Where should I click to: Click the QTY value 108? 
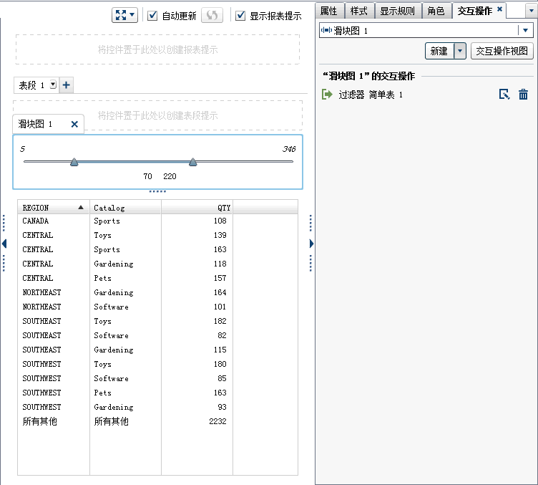pos(220,221)
